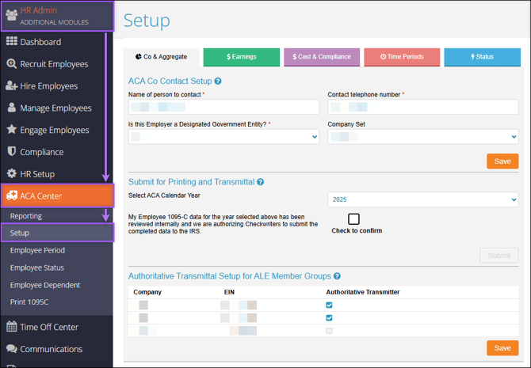Image resolution: width=531 pixels, height=368 pixels.
Task: Click the Time Off Center calendar icon
Action: (x=12, y=326)
